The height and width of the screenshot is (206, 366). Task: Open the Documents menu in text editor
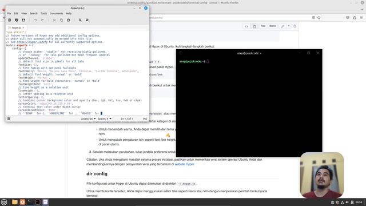tap(57, 14)
